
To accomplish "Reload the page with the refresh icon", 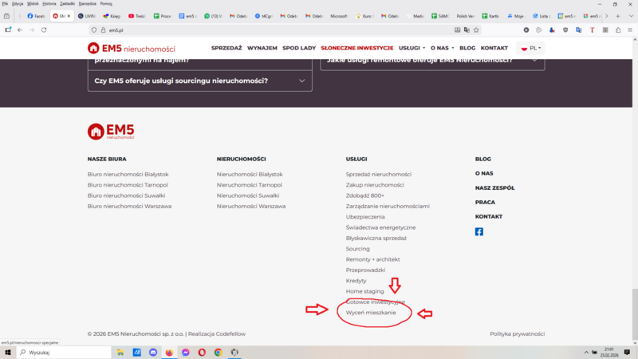I will tap(44, 30).
